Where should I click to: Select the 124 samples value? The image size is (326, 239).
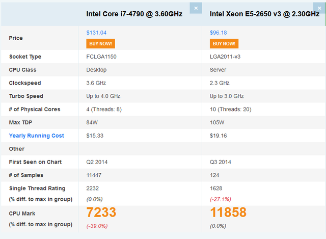point(214,175)
